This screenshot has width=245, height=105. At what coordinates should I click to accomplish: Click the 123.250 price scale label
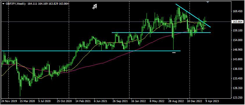click(237, 98)
